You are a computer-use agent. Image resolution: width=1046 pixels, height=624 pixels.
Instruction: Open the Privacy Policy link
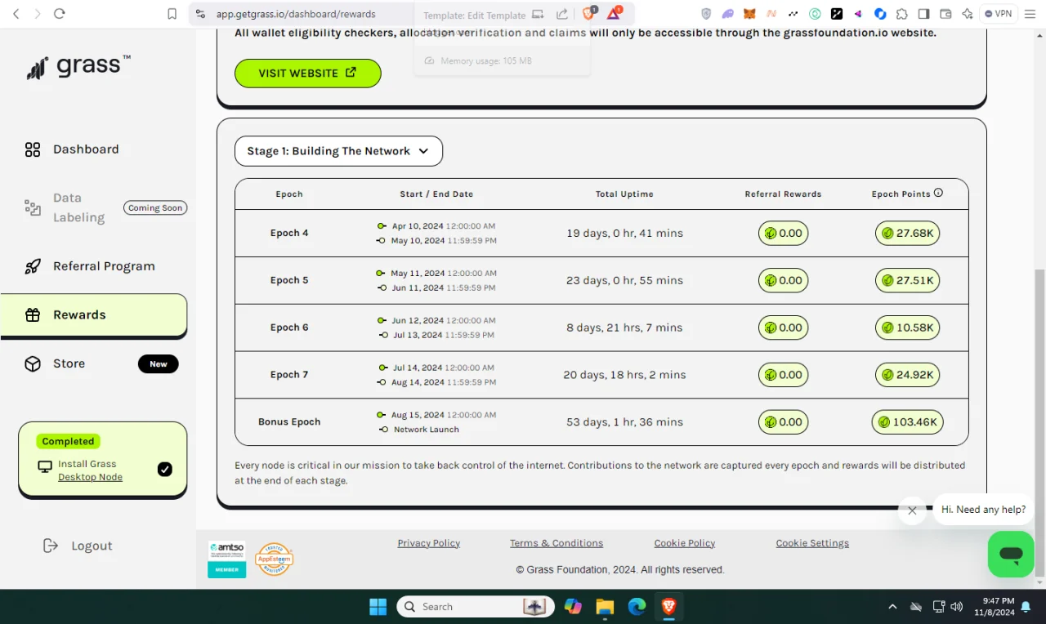428,543
